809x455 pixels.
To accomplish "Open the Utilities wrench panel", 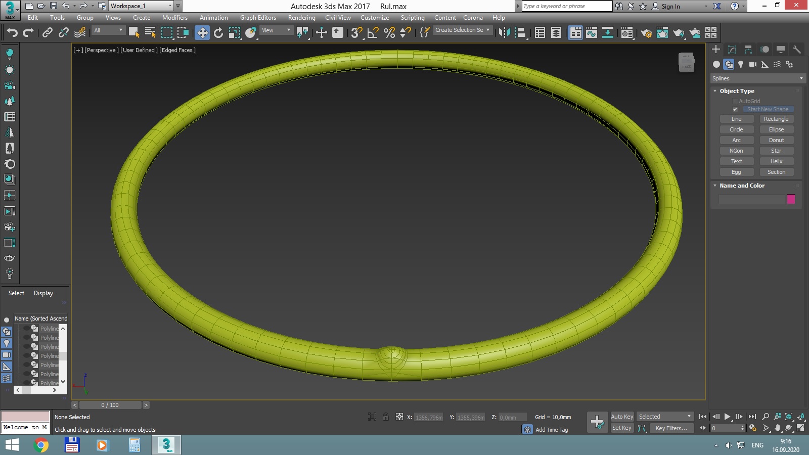I will [x=797, y=49].
